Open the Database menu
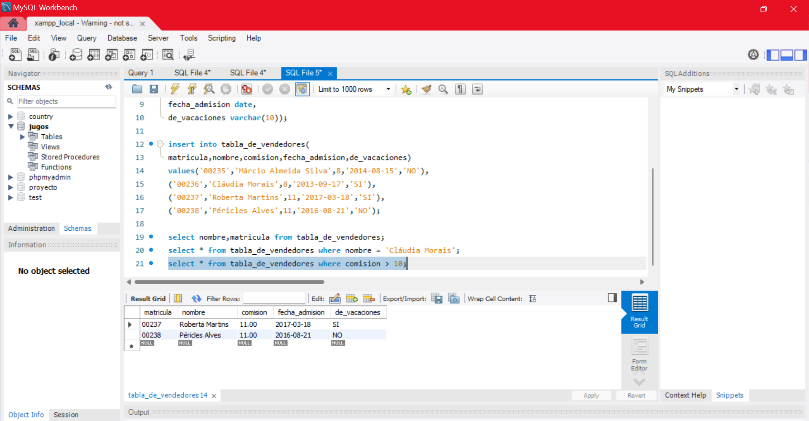 point(122,38)
